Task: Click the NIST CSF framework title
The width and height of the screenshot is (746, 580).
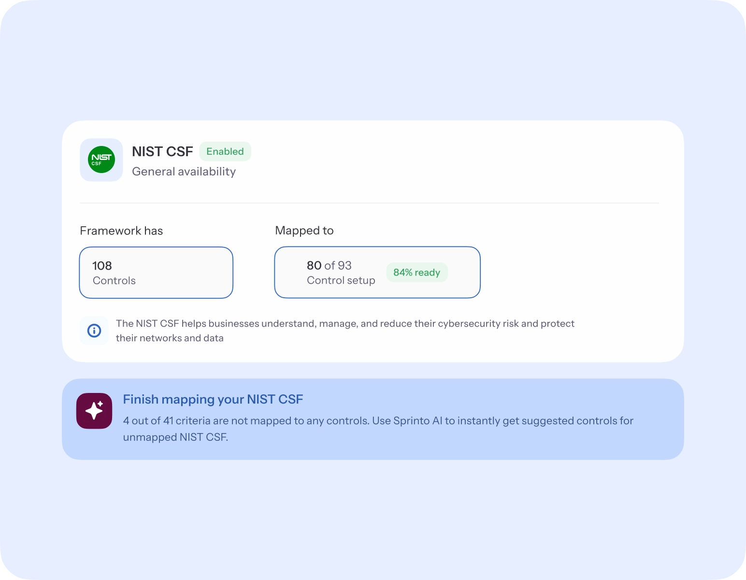Action: pos(162,152)
